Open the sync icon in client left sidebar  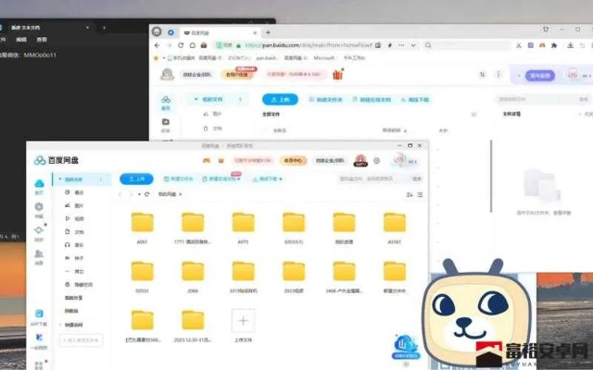coord(39,230)
